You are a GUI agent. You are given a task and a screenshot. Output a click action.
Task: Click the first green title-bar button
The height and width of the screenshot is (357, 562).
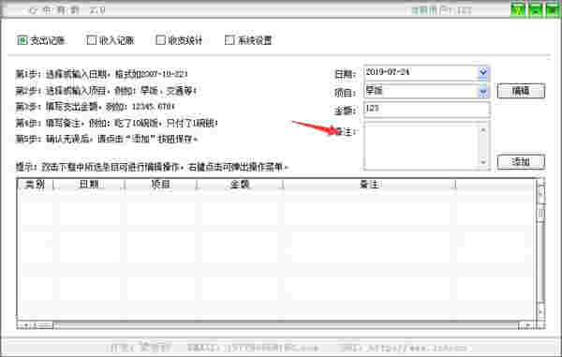(x=518, y=10)
